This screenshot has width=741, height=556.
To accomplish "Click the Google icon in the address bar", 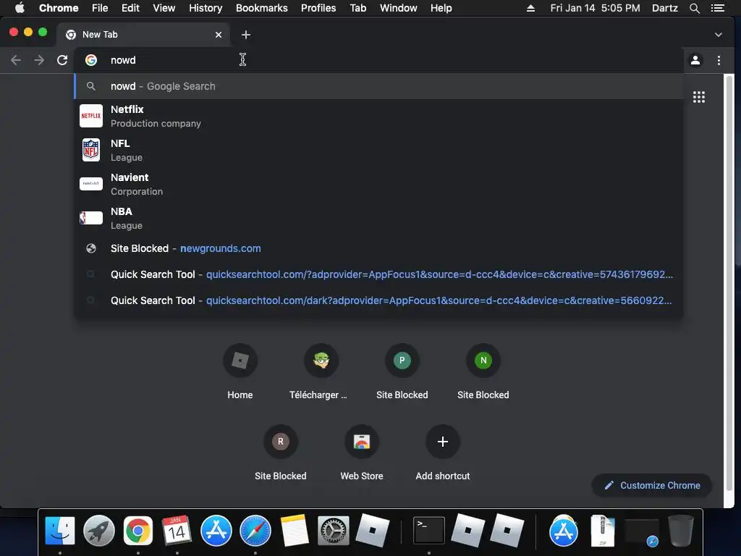I will pos(91,60).
